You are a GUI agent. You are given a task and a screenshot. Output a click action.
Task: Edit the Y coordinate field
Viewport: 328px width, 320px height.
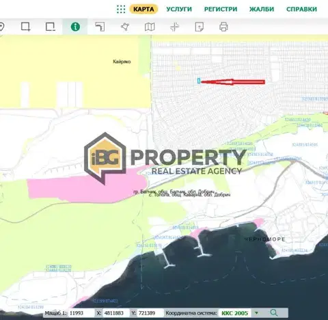(x=150, y=313)
